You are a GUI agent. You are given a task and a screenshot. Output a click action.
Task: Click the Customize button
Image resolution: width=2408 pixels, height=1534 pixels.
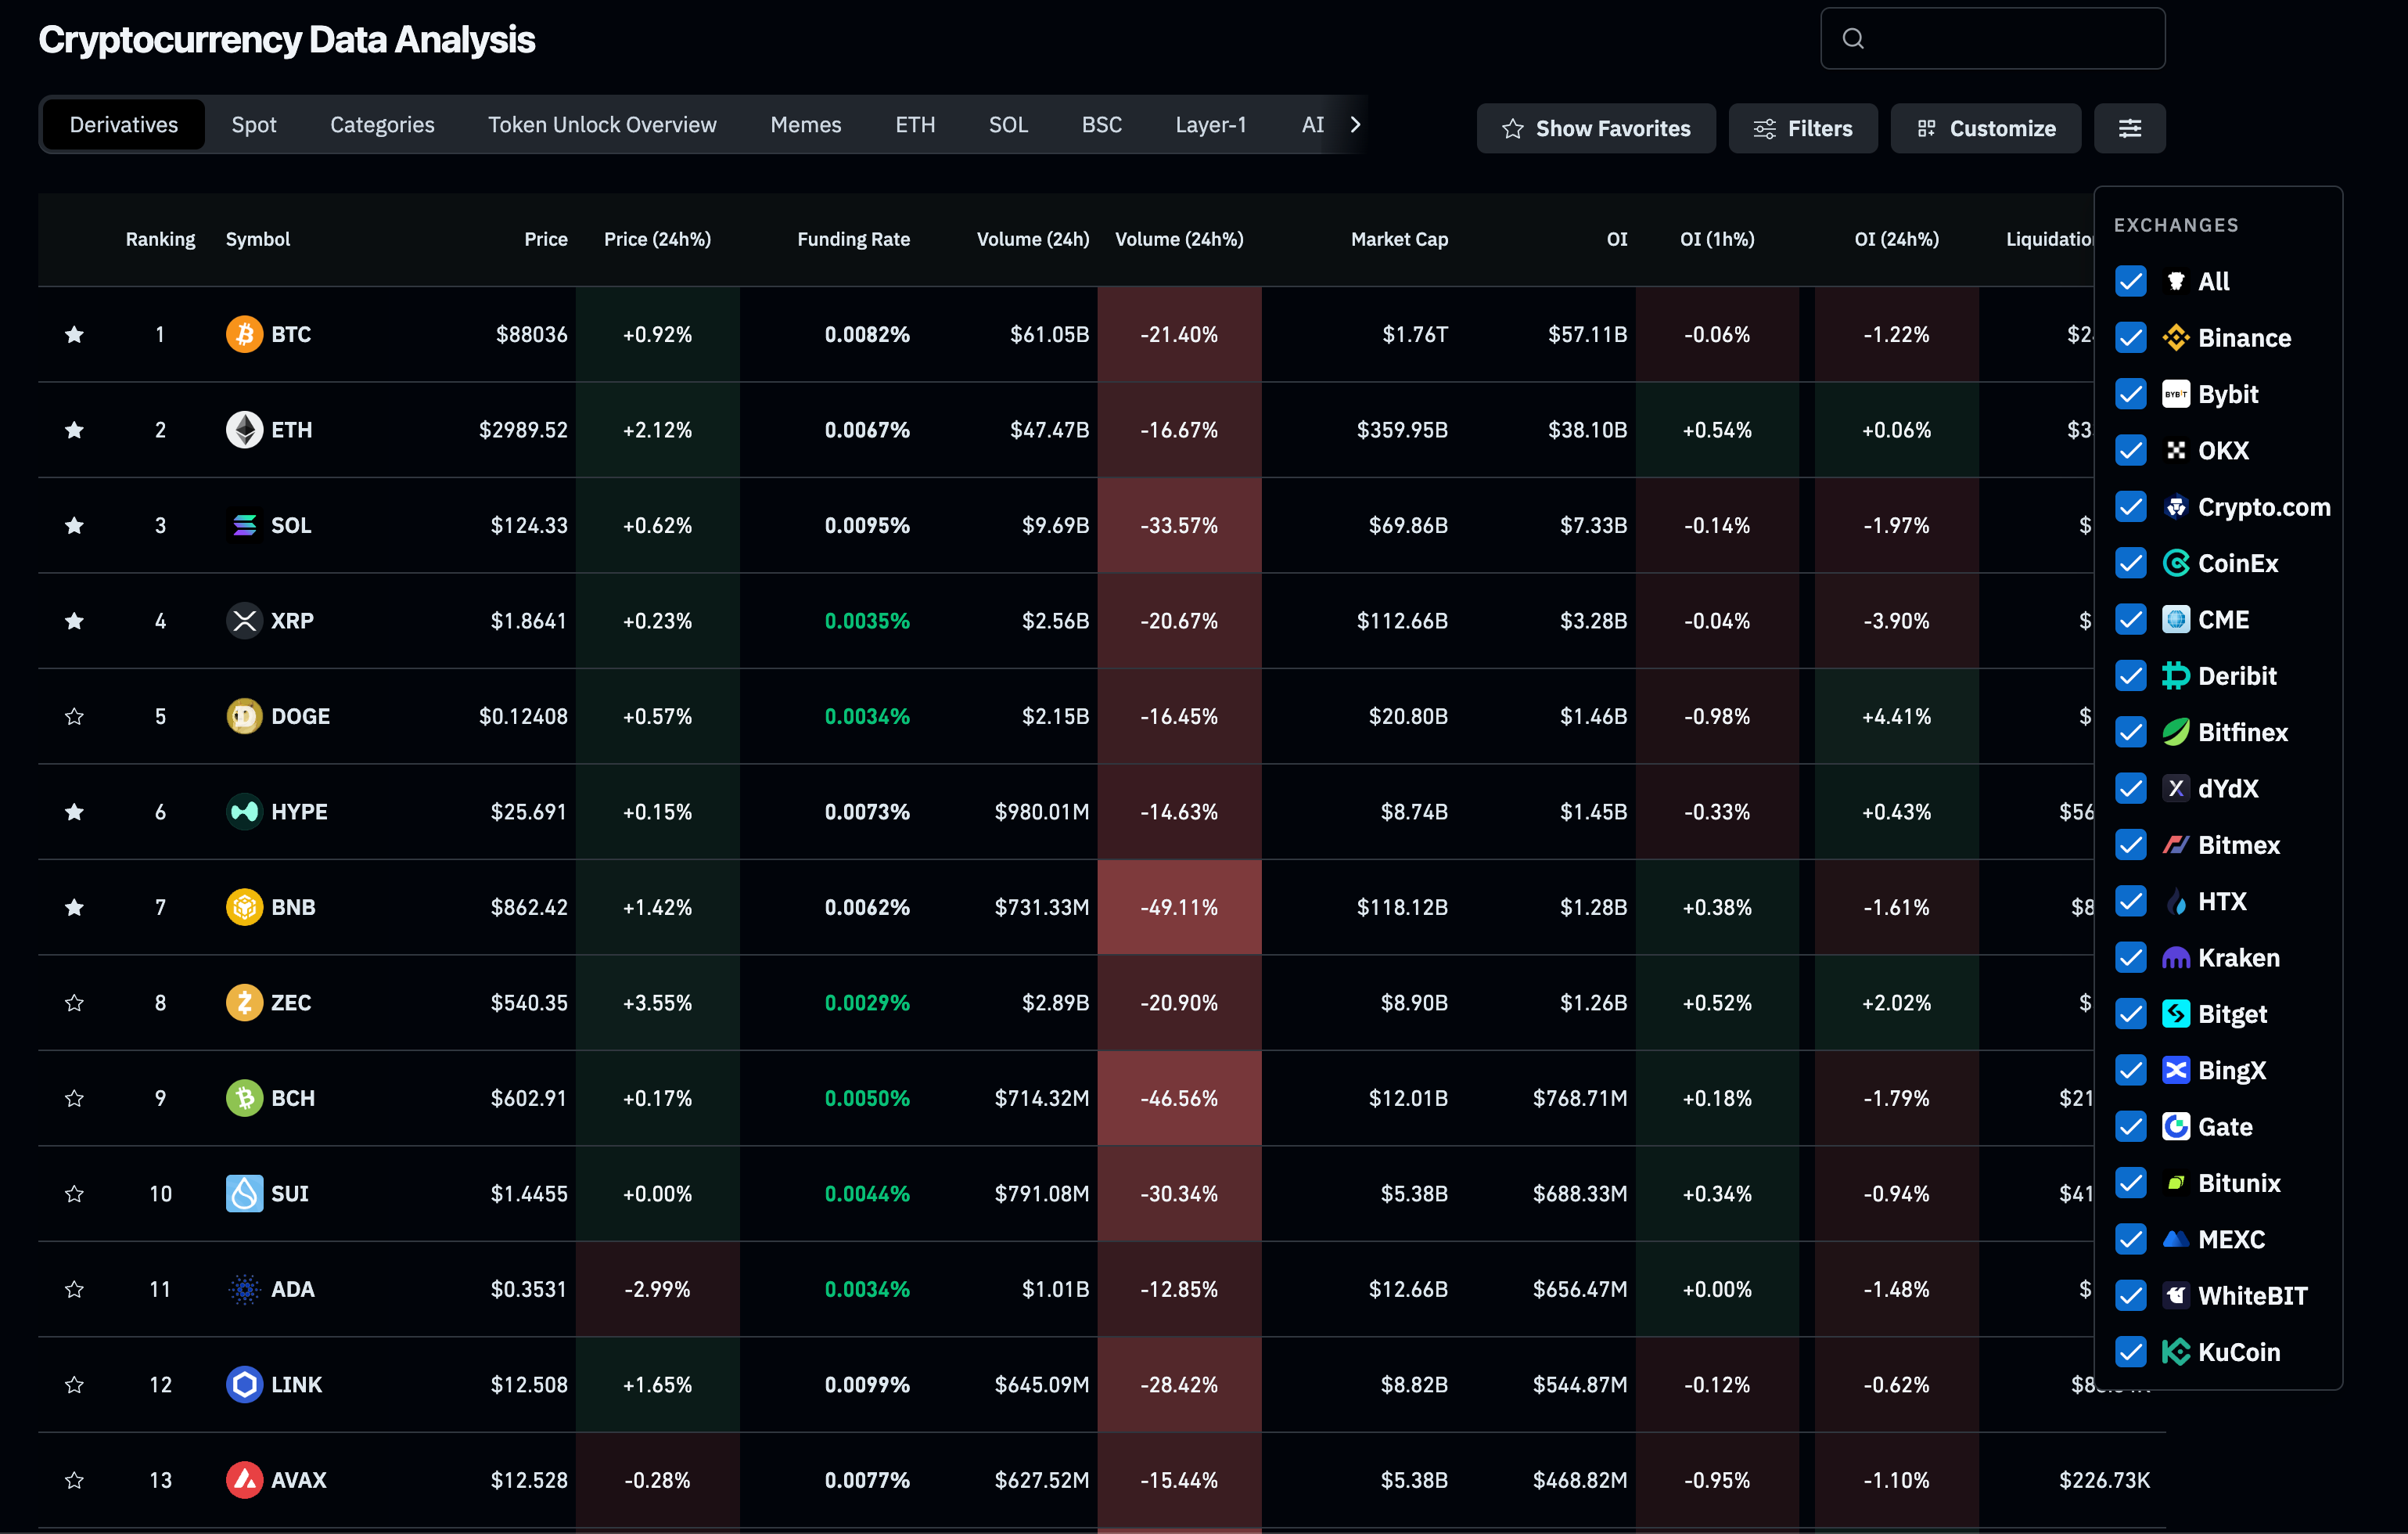coord(1985,128)
